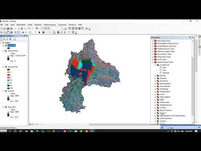This screenshot has height=151, width=201.
Task: Click the Fixed Zoom In icon
Action: (x=15, y=32)
